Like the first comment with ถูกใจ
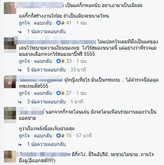164x165 pixels. pyautogui.click(x=24, y=23)
